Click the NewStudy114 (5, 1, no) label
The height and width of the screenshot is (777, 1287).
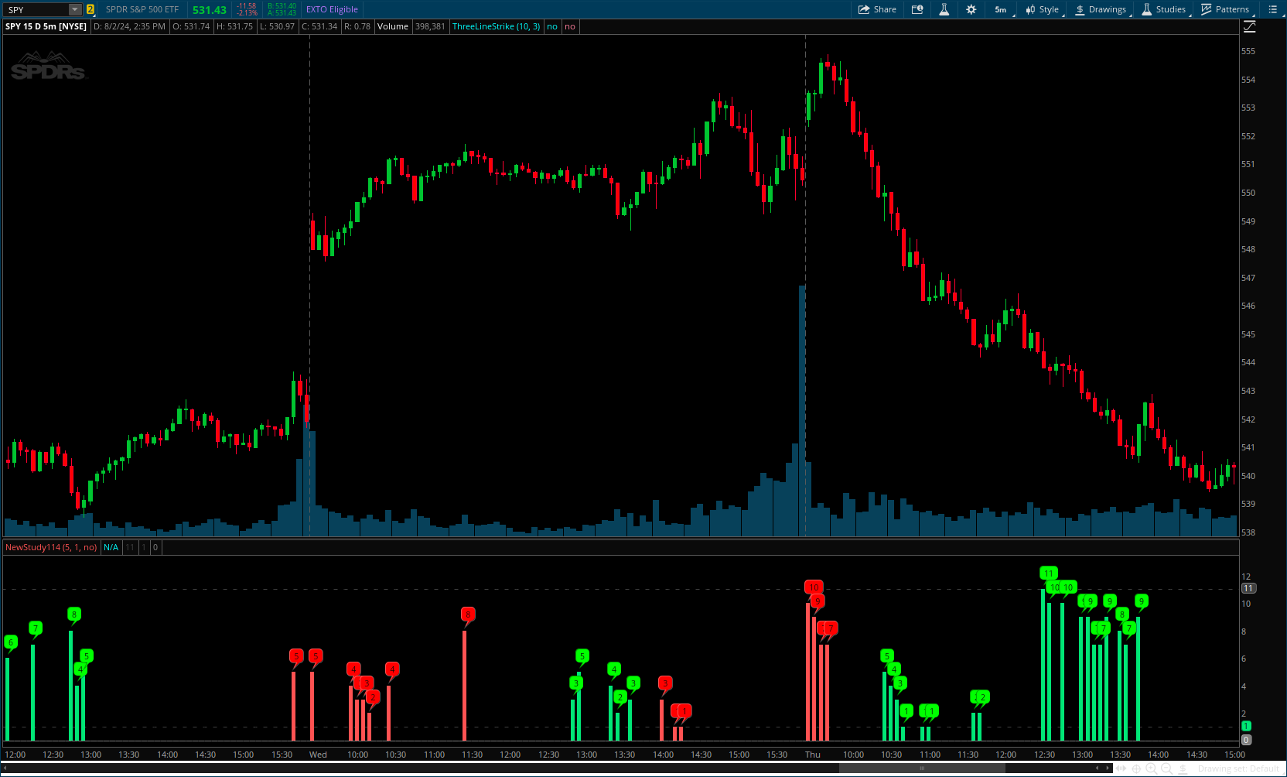(51, 547)
